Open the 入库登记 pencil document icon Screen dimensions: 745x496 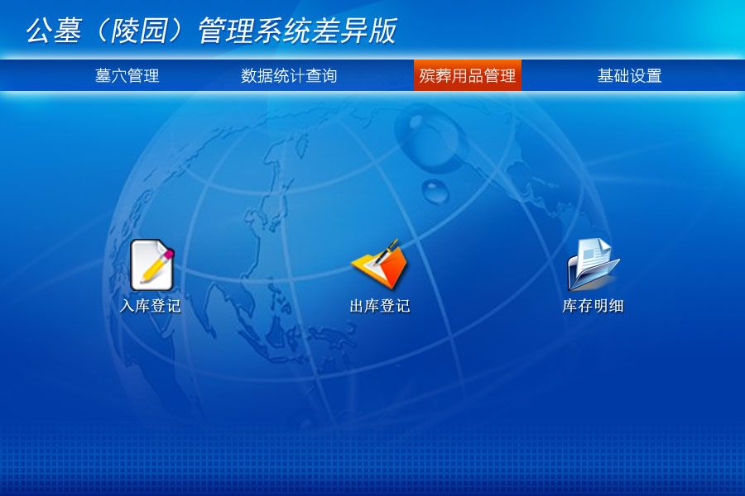(152, 265)
